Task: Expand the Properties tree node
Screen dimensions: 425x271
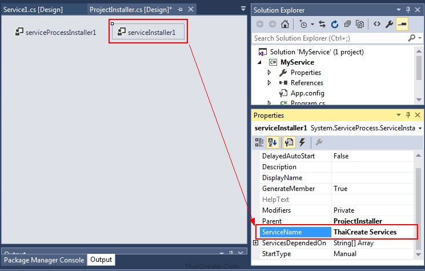Action: (x=269, y=73)
